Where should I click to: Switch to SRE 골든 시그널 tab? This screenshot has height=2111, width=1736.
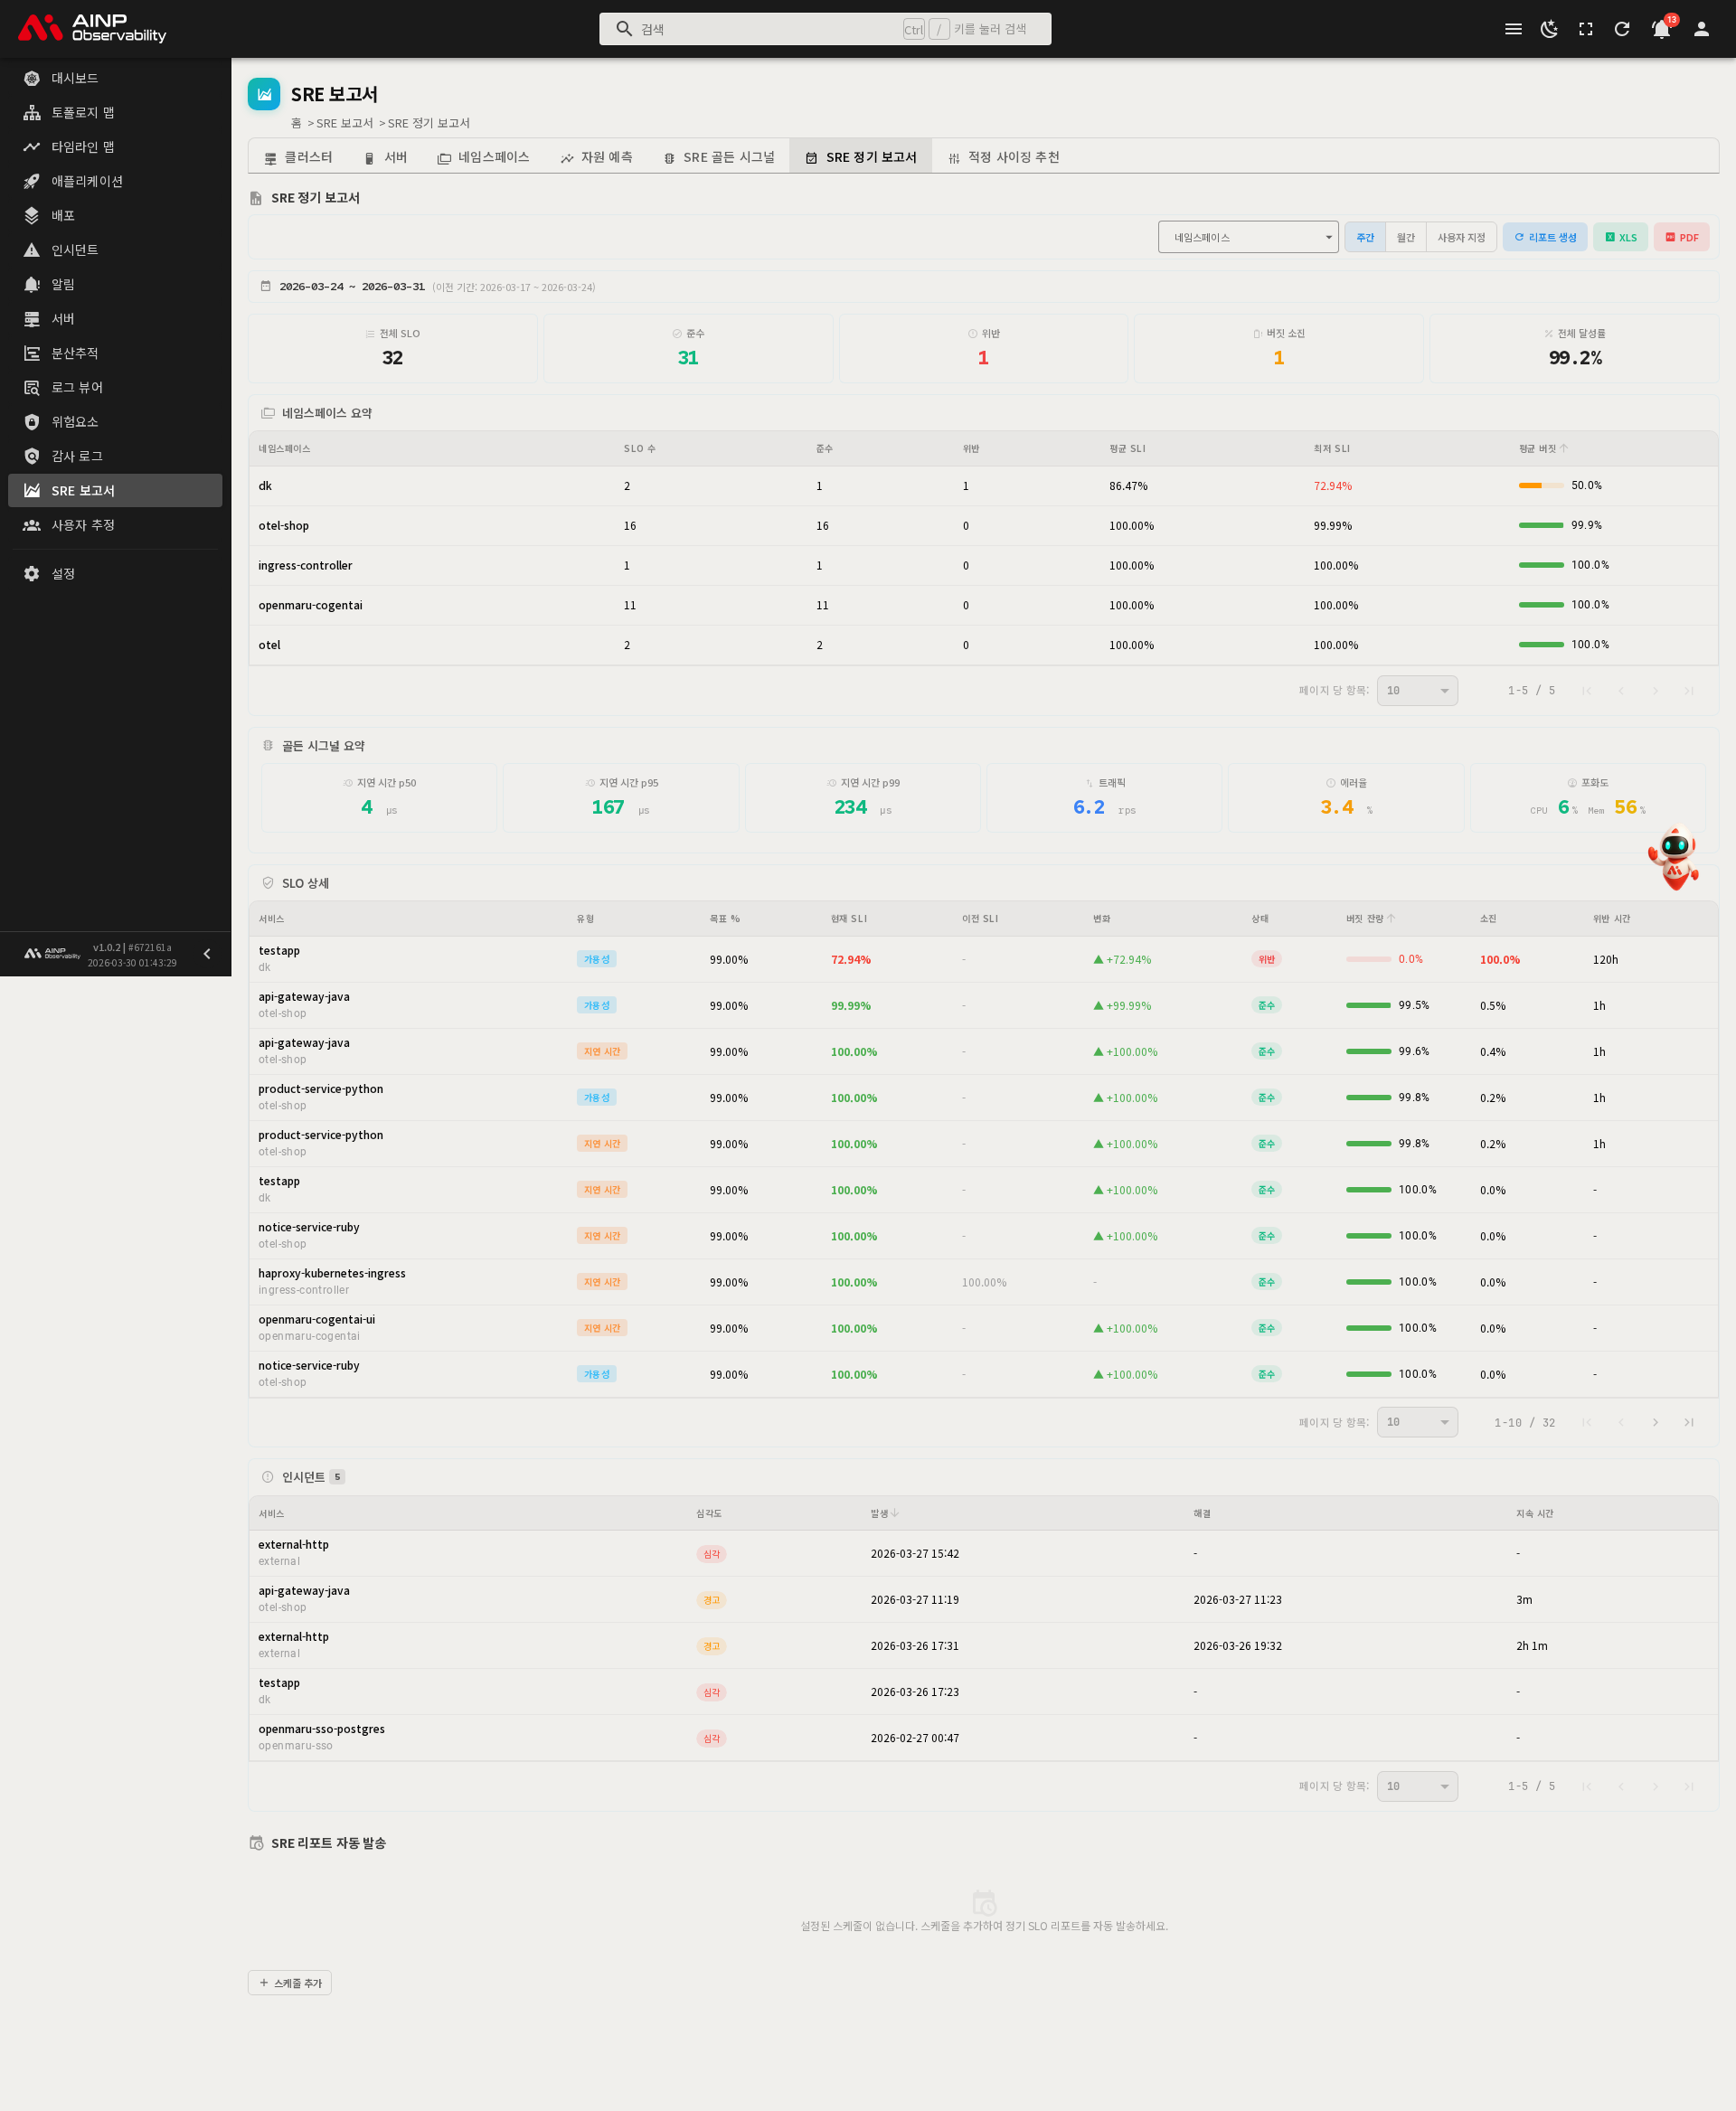pyautogui.click(x=719, y=157)
